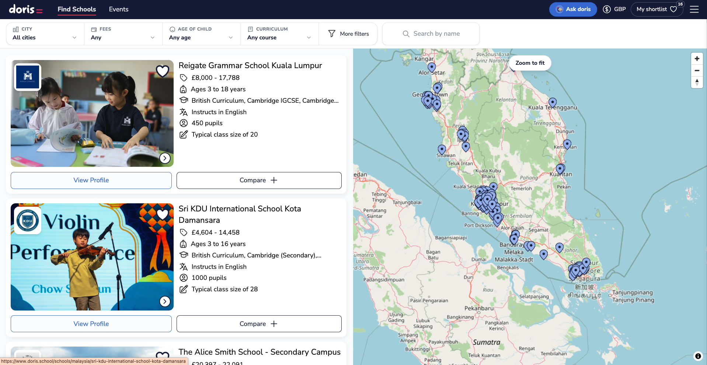Next photo arrow on Reigate Grammar image

click(x=165, y=158)
